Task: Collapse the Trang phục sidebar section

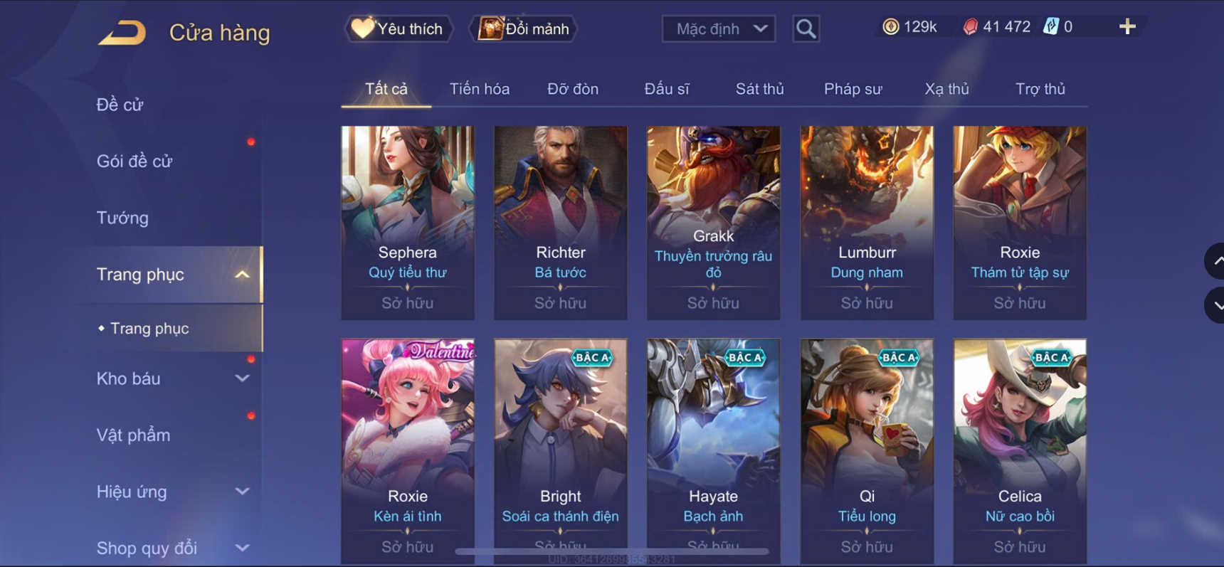Action: click(243, 275)
